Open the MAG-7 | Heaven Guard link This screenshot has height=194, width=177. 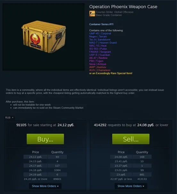click(x=103, y=43)
